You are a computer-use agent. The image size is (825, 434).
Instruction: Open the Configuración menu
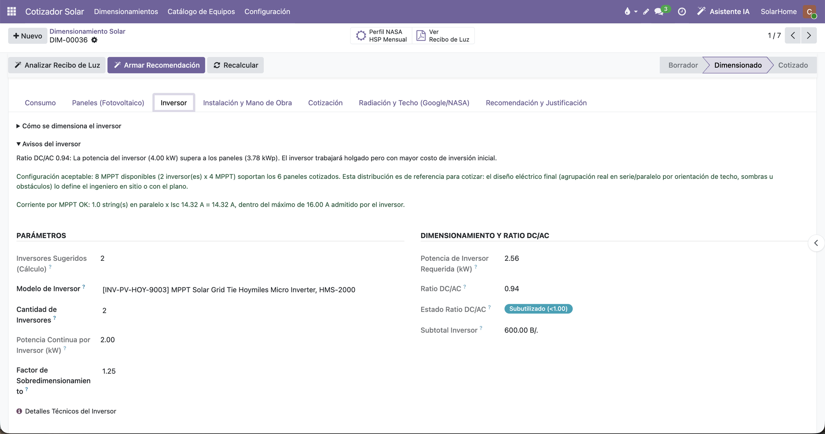(x=267, y=12)
